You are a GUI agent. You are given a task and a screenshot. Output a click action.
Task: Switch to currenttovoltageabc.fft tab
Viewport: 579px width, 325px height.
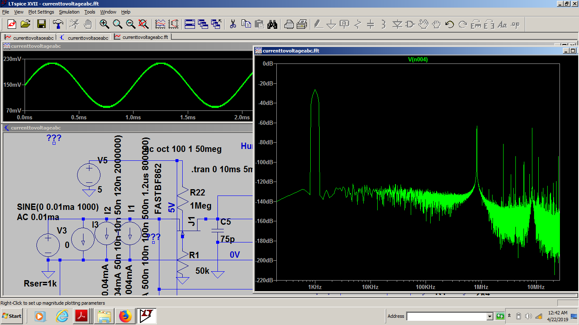click(x=141, y=37)
